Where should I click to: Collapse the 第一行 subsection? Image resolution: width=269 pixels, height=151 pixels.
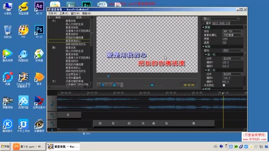(x=206, y=55)
